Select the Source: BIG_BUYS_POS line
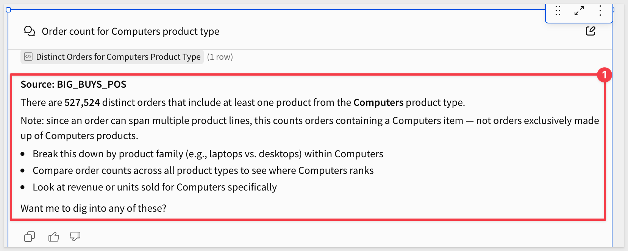Viewport: 628px width, 251px height. point(73,84)
